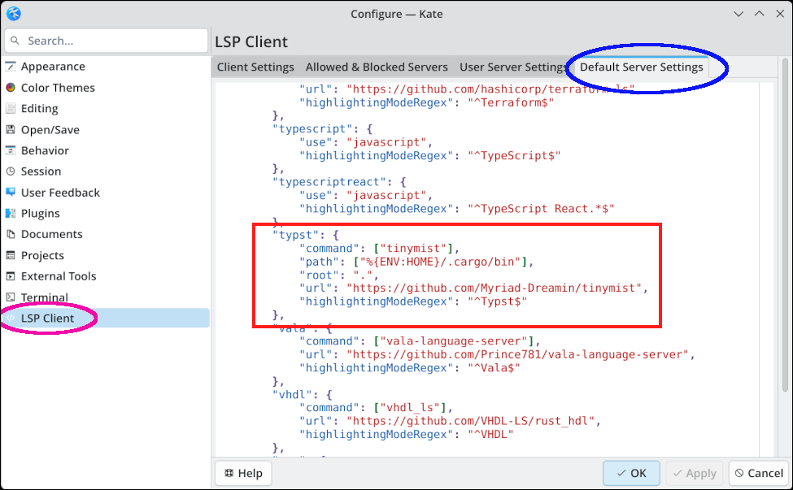
Task: Select the Session clock icon
Action: pyautogui.click(x=11, y=171)
